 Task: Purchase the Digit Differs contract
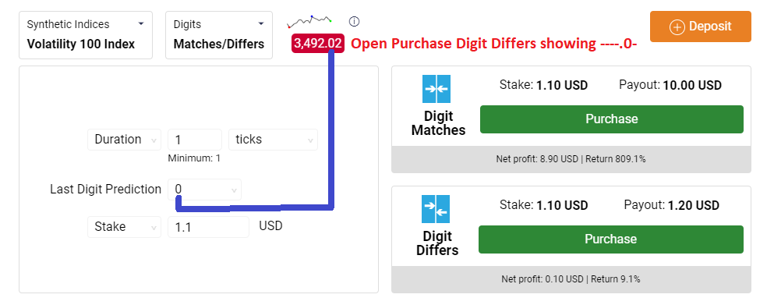[x=610, y=239]
